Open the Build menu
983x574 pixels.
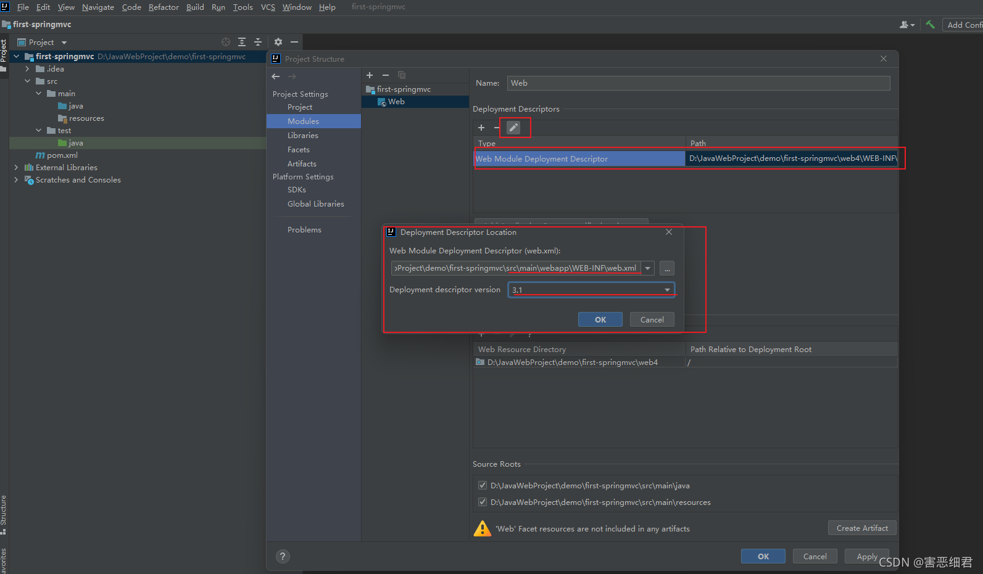pyautogui.click(x=195, y=7)
